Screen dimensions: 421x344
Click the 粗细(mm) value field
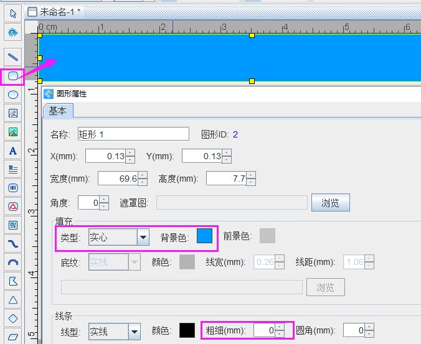(264, 330)
